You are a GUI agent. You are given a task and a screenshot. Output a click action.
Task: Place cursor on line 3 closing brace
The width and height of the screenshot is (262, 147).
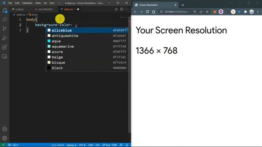coord(27,30)
